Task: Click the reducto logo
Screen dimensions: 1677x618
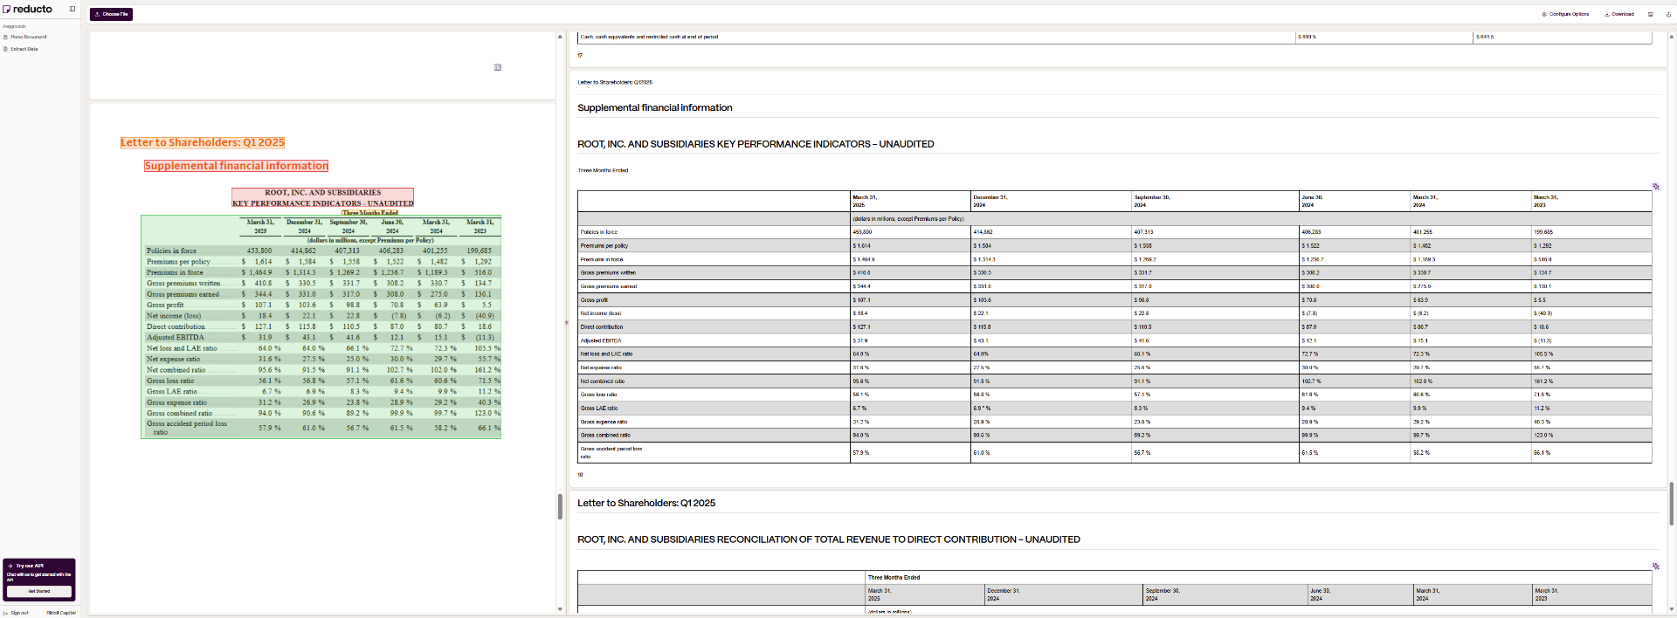Action: (x=27, y=9)
